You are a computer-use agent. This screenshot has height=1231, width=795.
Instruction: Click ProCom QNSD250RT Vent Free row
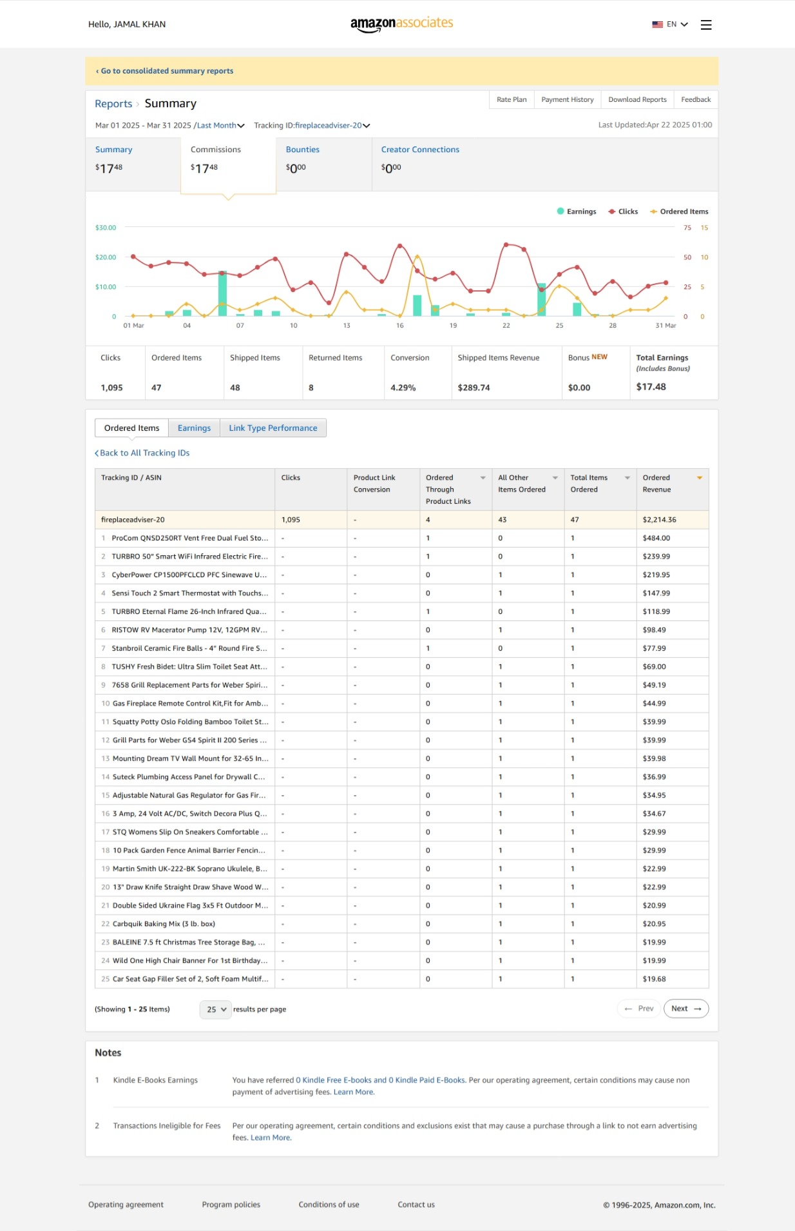(x=401, y=538)
